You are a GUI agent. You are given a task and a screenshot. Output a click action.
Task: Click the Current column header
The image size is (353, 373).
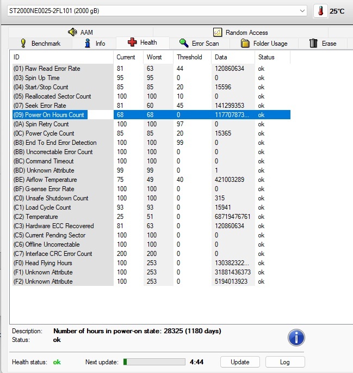[x=128, y=57]
